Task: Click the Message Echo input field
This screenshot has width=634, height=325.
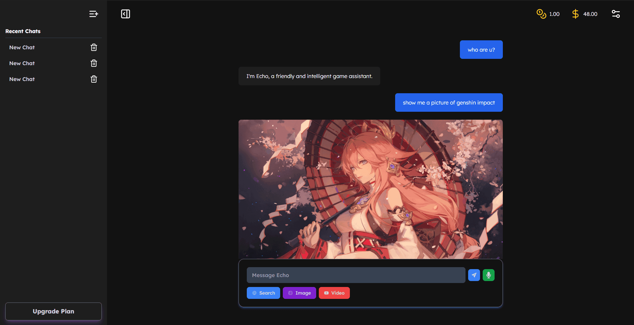Action: point(356,275)
